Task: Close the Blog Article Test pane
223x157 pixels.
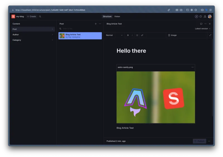Action: point(210,24)
